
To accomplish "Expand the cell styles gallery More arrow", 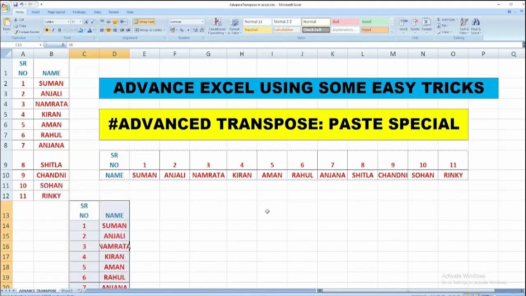I will click(x=392, y=32).
